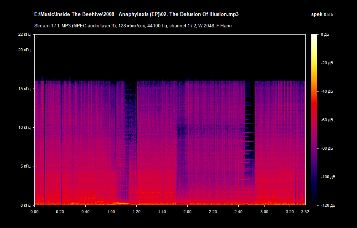Click the 1:00 time axis marker
357x228 pixels.
click(x=111, y=211)
